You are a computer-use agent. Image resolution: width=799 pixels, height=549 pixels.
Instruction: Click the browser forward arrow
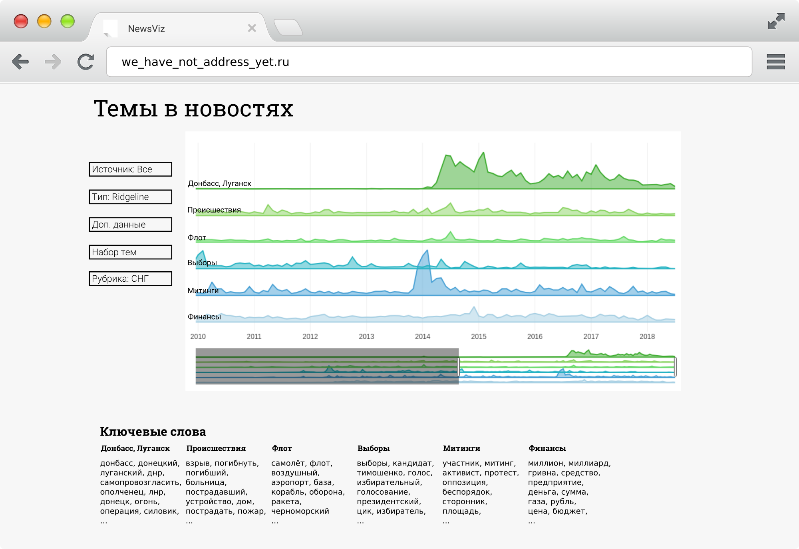click(53, 62)
